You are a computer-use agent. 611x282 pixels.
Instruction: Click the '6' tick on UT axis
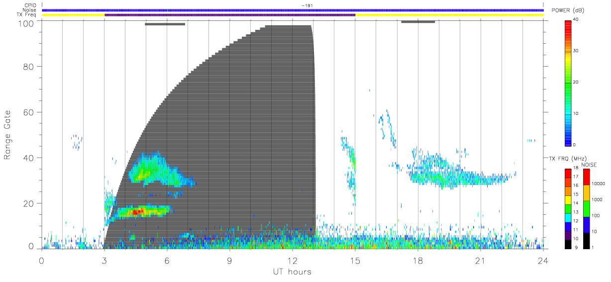point(167,260)
